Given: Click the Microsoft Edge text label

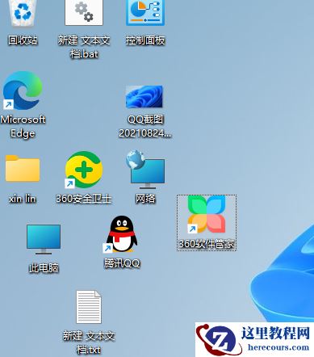Looking at the screenshot, I should tap(23, 126).
